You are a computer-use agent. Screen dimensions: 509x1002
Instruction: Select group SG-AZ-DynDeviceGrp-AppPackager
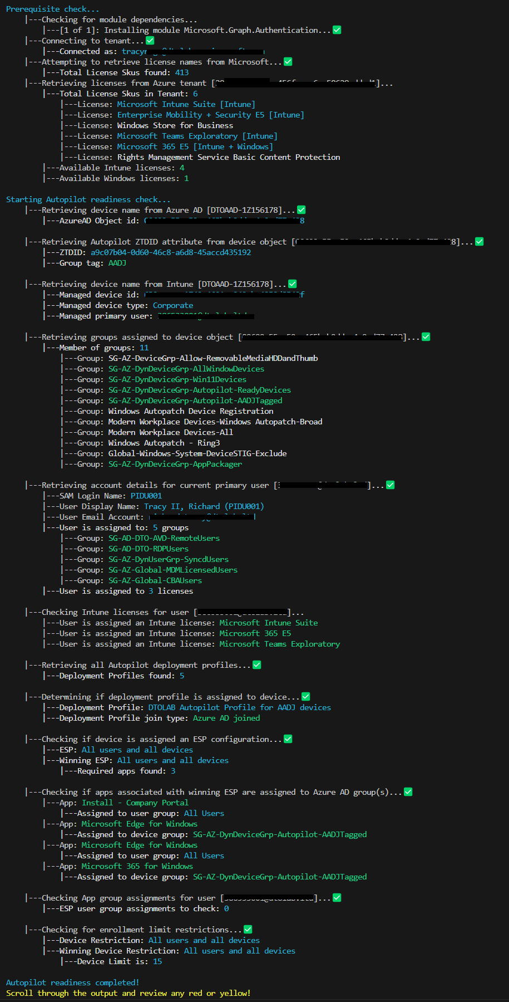click(175, 464)
